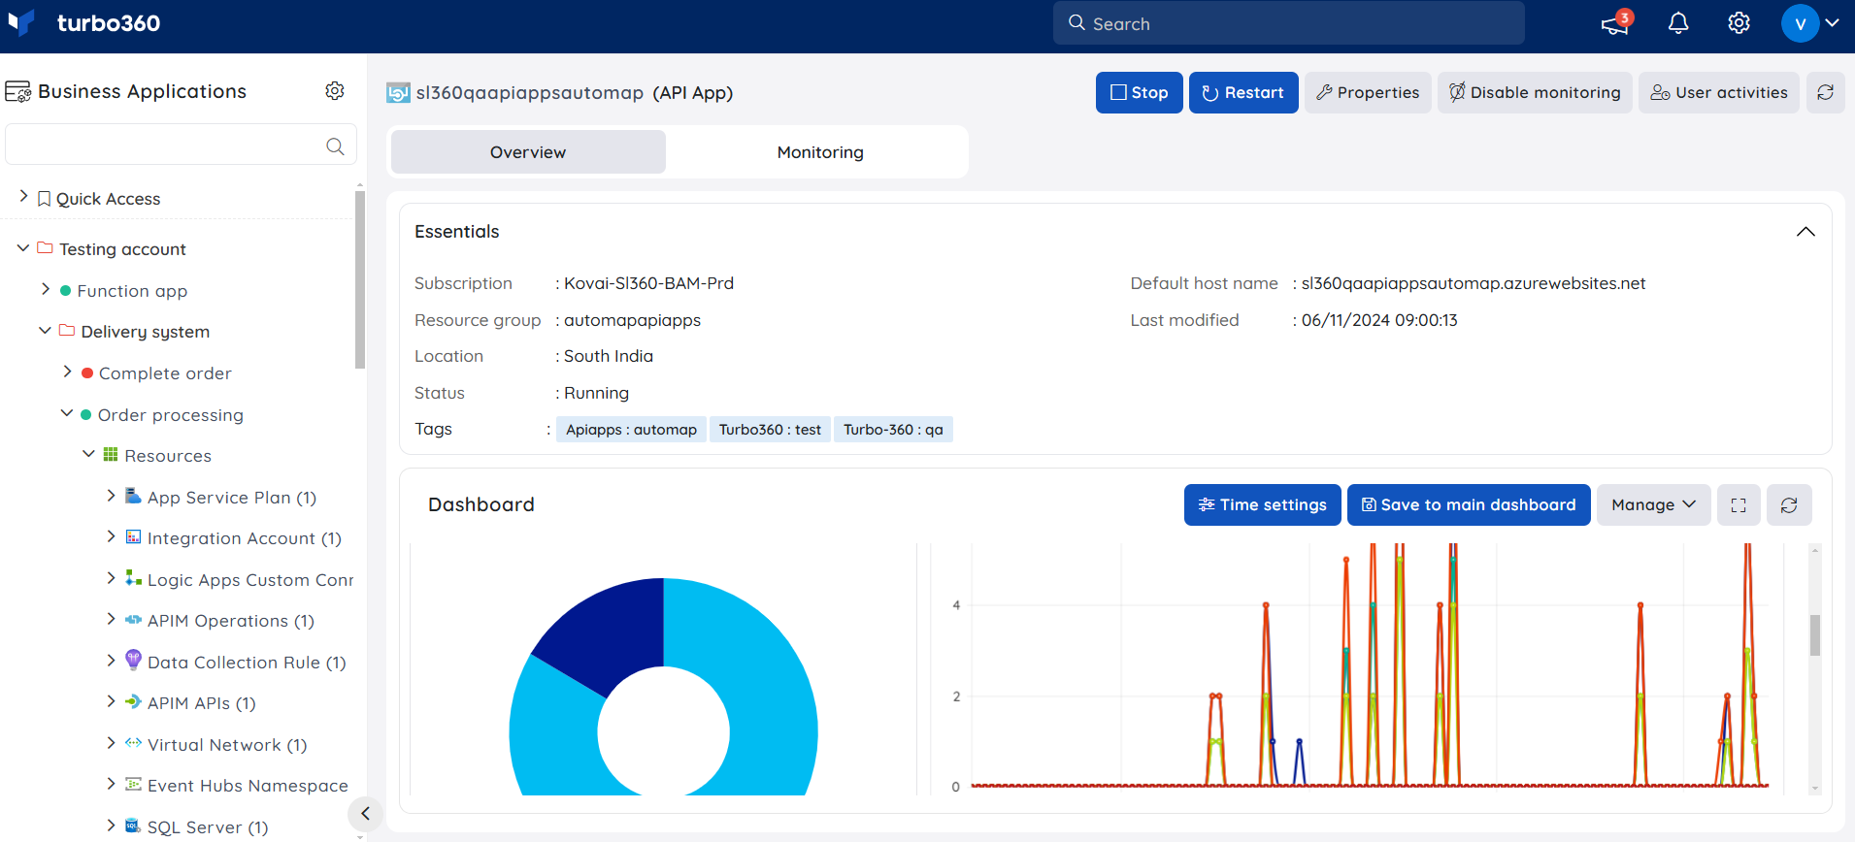
Task: Select Complete order tree item
Action: [x=165, y=373]
